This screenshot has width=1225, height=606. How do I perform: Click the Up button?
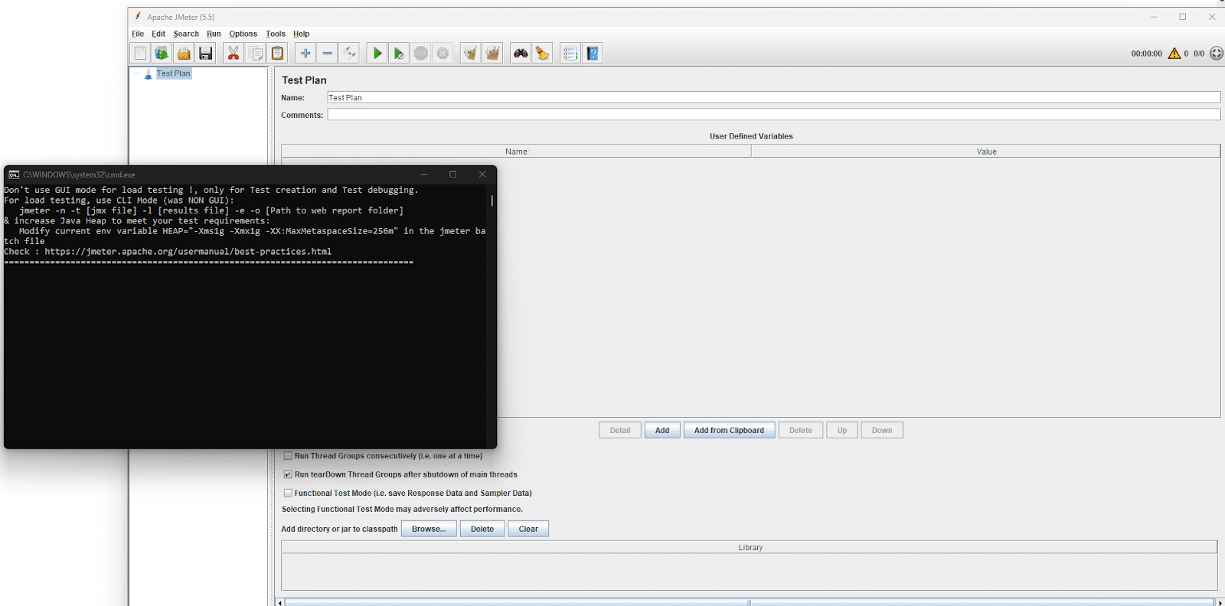tap(842, 430)
